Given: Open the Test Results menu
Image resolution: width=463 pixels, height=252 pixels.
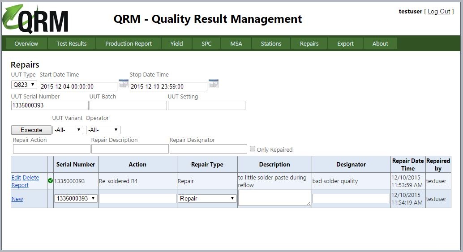Looking at the screenshot, I should pos(72,44).
